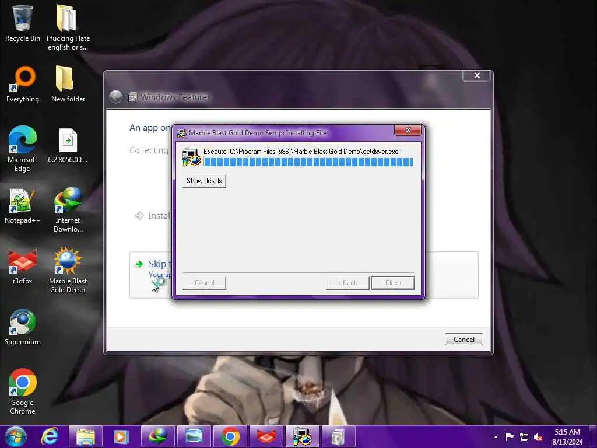Screen dimensions: 597x448
Task: Close the Windows Features window
Action: [477, 75]
